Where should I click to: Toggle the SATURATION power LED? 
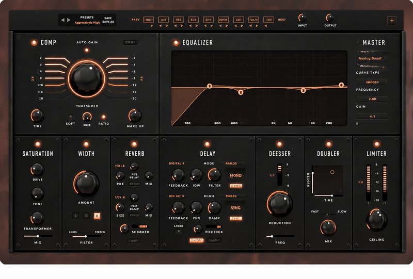point(38,144)
